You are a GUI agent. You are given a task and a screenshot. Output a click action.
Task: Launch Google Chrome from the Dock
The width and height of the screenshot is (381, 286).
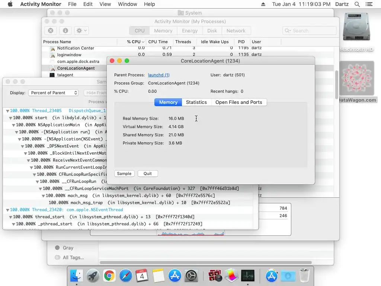click(x=109, y=276)
